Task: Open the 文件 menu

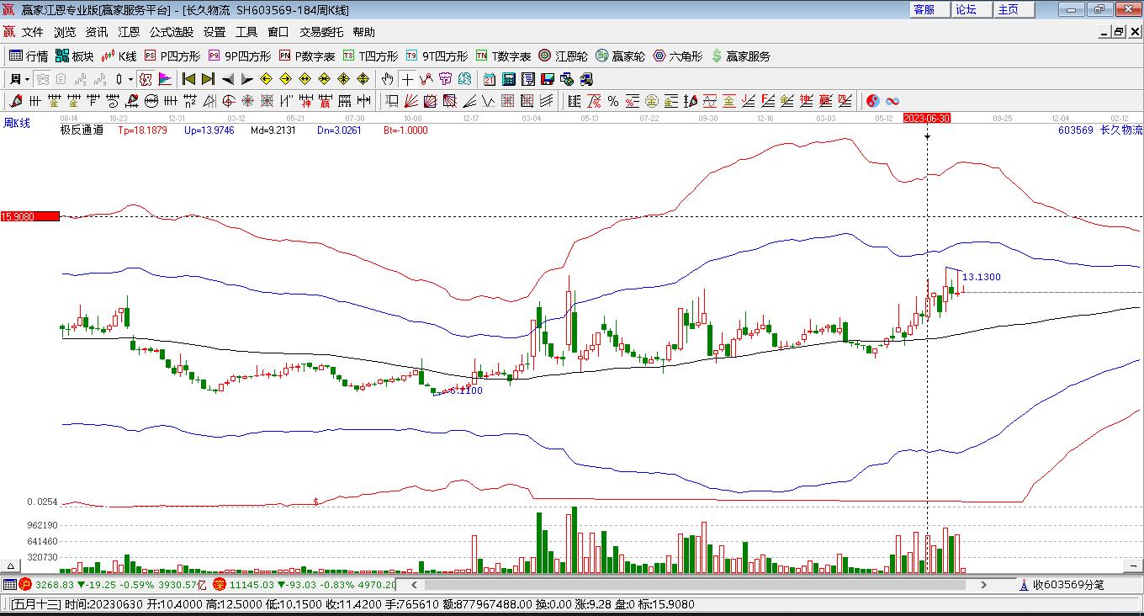Action: click(33, 32)
